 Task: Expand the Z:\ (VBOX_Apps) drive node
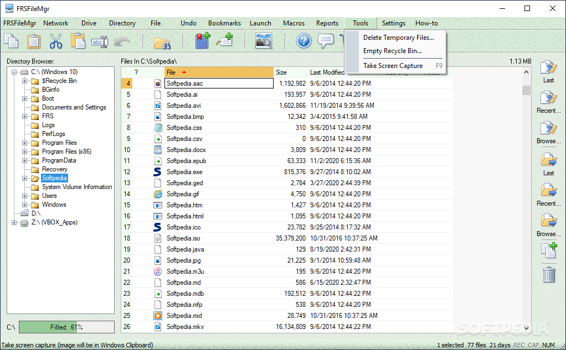click(14, 222)
